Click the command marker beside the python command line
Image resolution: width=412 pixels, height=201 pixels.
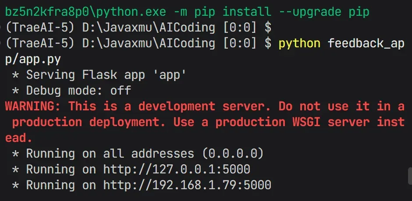pos(1,44)
